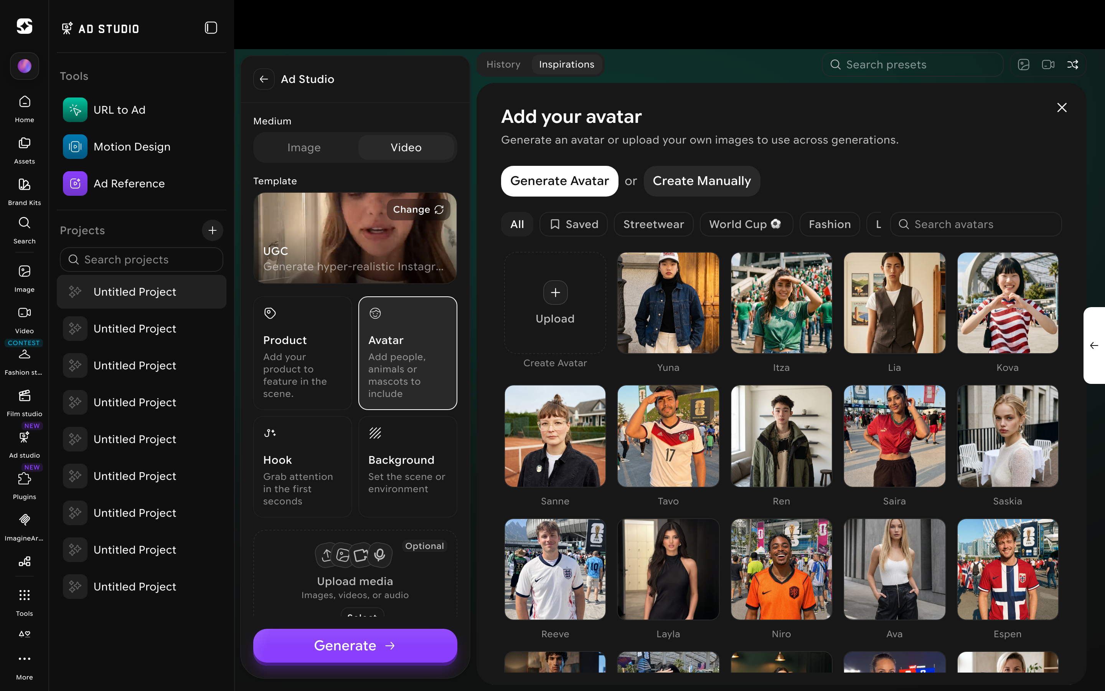Close the Add your avatar dialog
This screenshot has height=691, width=1105.
(x=1062, y=107)
